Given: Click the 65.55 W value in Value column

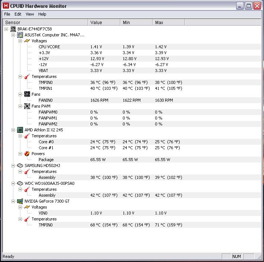Looking at the screenshot, I should 98,160.
